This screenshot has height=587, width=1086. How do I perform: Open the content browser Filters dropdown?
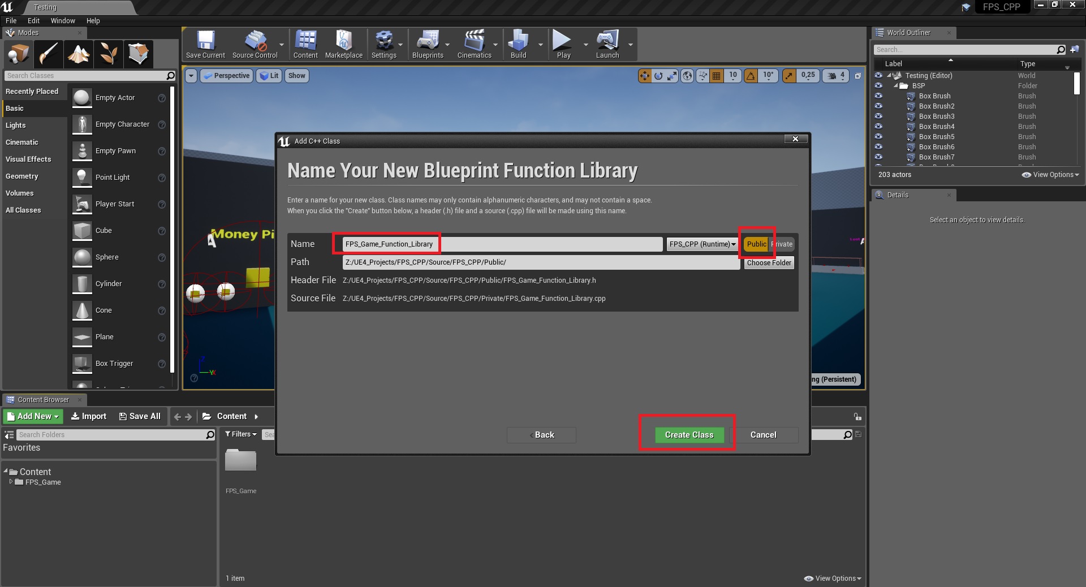click(x=241, y=434)
